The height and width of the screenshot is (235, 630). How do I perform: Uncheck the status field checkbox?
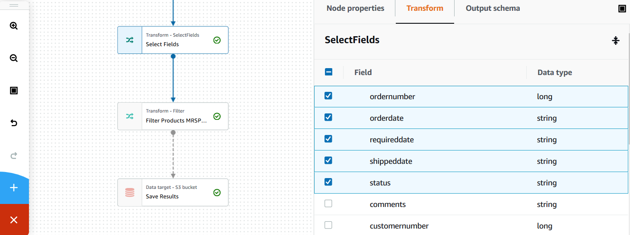click(x=328, y=182)
